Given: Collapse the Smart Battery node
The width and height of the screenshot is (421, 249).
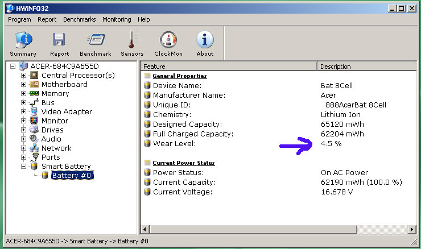Looking at the screenshot, I should coord(24,167).
